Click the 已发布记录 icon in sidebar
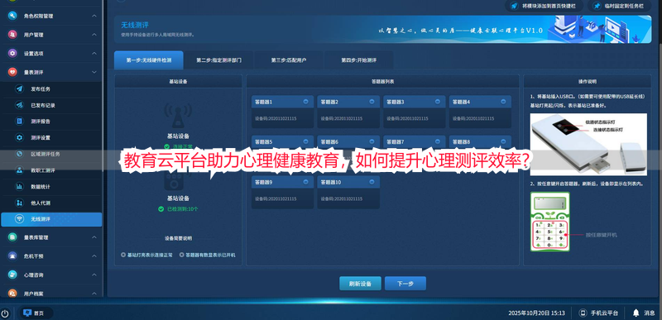 (x=19, y=105)
